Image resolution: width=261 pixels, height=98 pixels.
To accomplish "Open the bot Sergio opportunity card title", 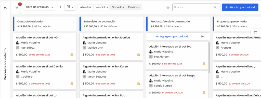I will (172, 75).
